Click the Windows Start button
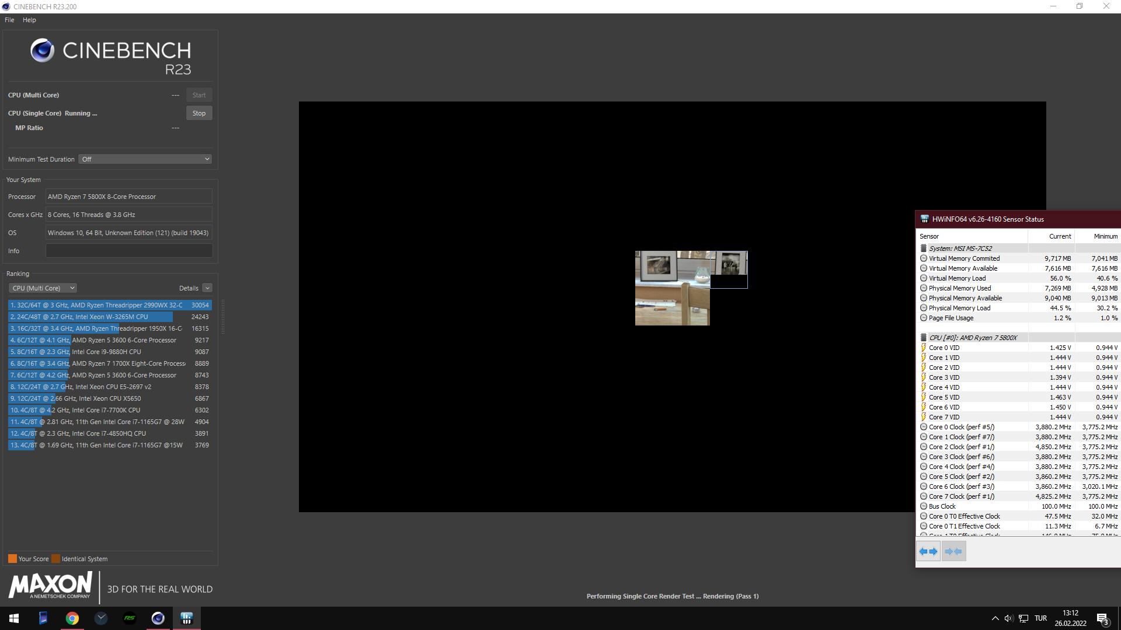Image resolution: width=1121 pixels, height=630 pixels. pyautogui.click(x=14, y=618)
